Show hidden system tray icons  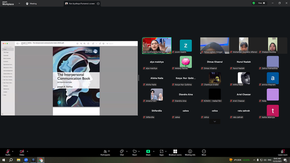(254, 160)
